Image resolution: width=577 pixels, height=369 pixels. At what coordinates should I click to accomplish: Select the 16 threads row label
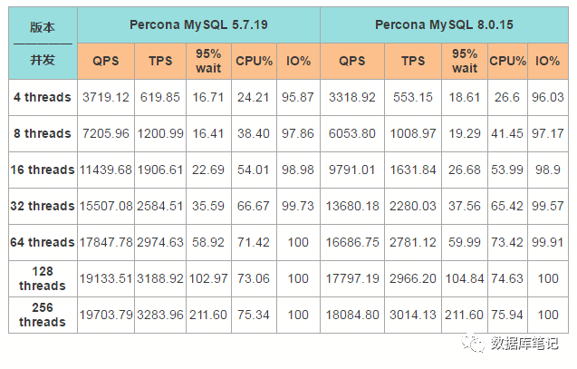pos(43,170)
